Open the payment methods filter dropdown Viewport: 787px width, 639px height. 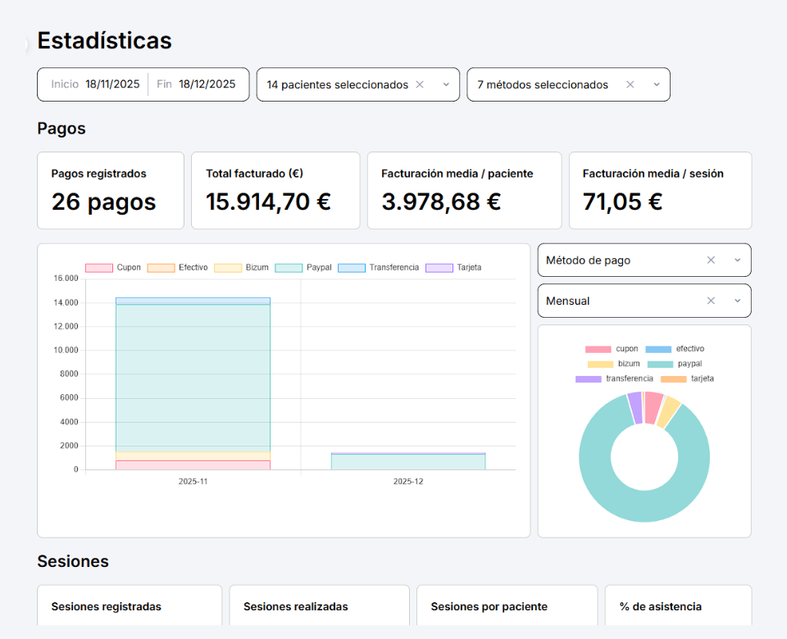(x=657, y=84)
